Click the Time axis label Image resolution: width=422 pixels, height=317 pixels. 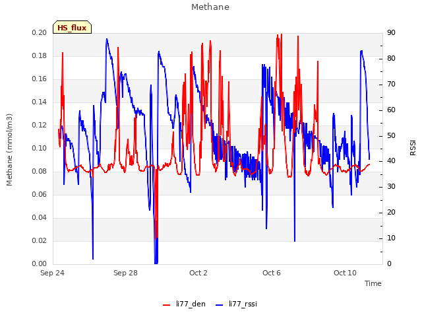click(x=373, y=283)
